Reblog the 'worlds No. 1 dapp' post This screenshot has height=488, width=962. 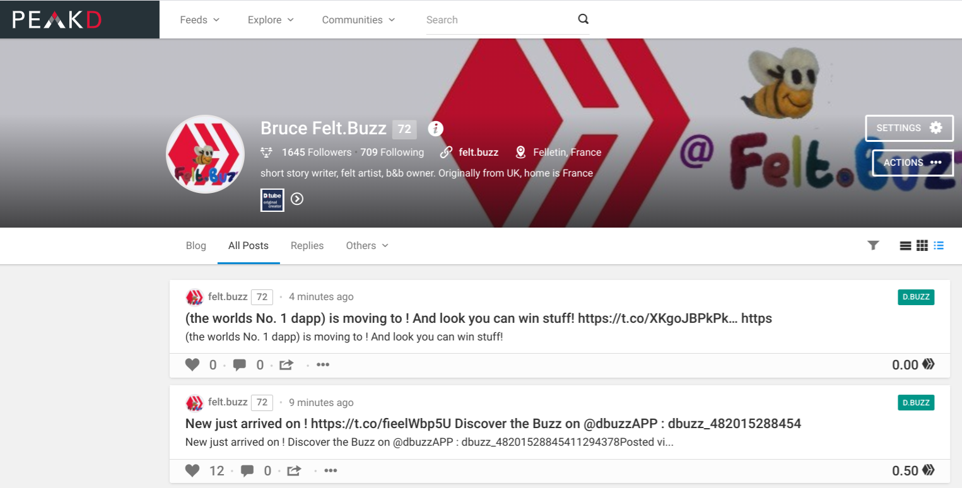[x=286, y=364]
